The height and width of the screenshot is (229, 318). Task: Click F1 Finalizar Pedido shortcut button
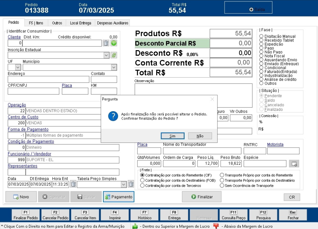pyautogui.click(x=26, y=215)
